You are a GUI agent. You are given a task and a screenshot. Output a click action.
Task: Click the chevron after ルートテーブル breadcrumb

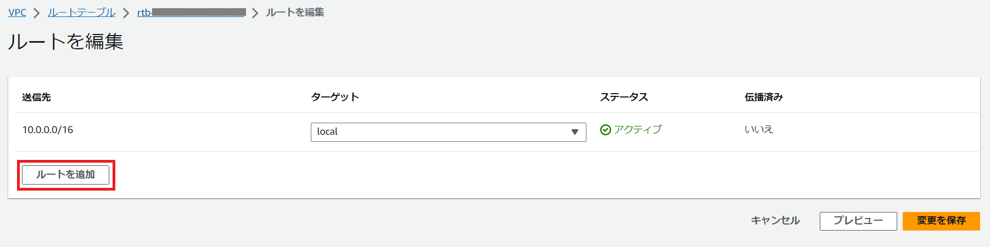(x=126, y=13)
